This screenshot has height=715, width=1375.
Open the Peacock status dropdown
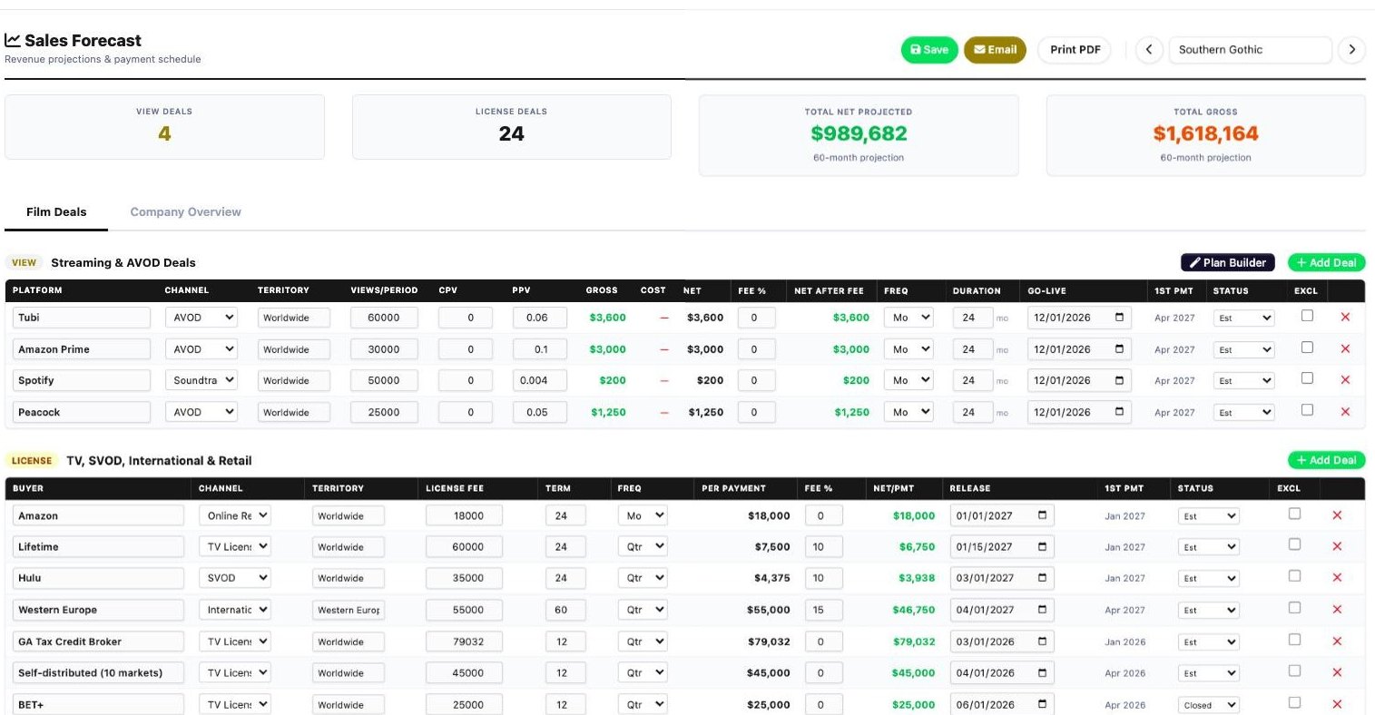[1243, 413]
